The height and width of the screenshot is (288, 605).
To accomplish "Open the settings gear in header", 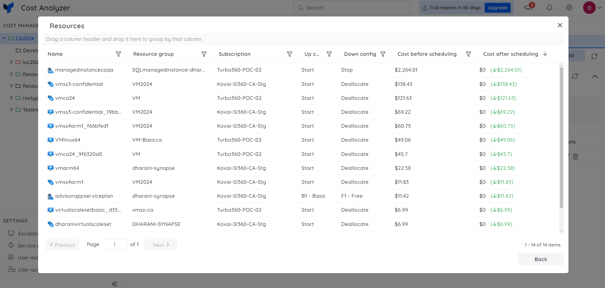I will (x=569, y=8).
